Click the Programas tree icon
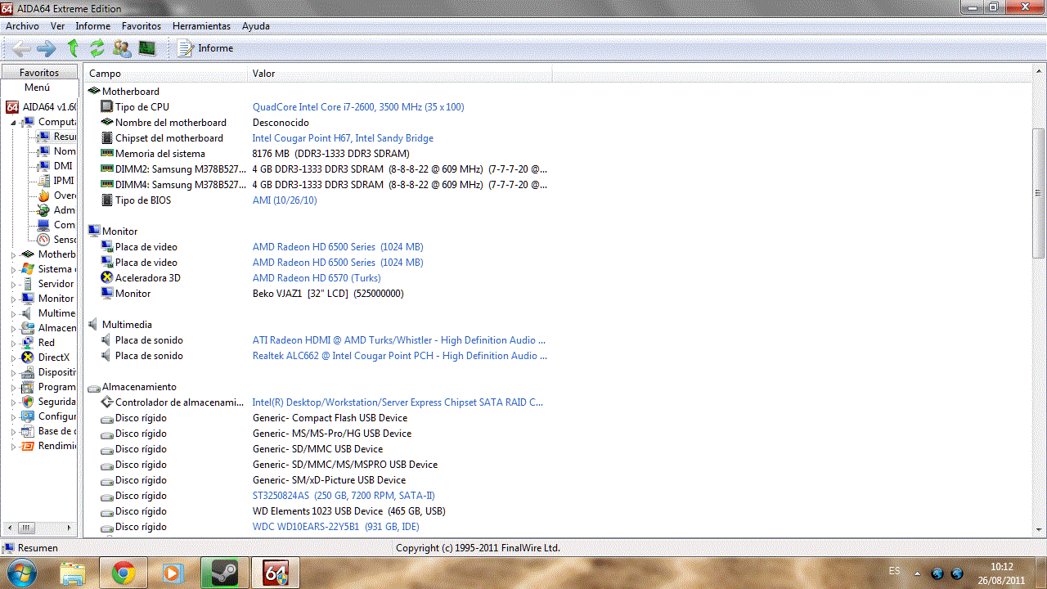The image size is (1047, 589). tap(28, 387)
